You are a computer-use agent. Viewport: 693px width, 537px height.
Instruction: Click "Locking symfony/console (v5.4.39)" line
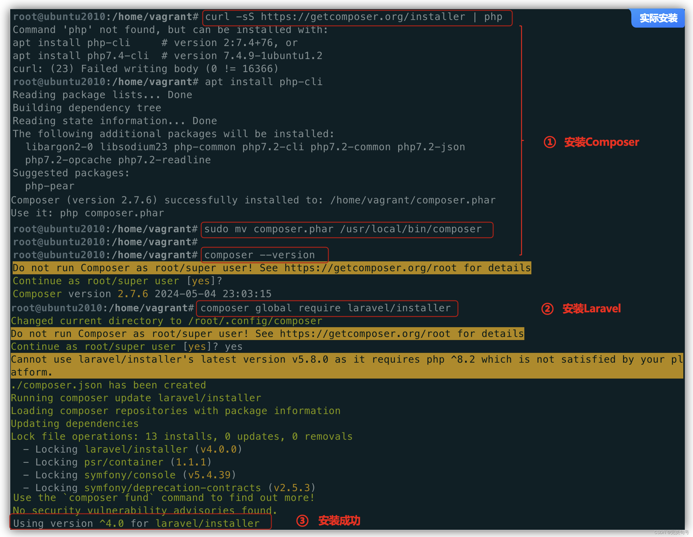point(130,475)
